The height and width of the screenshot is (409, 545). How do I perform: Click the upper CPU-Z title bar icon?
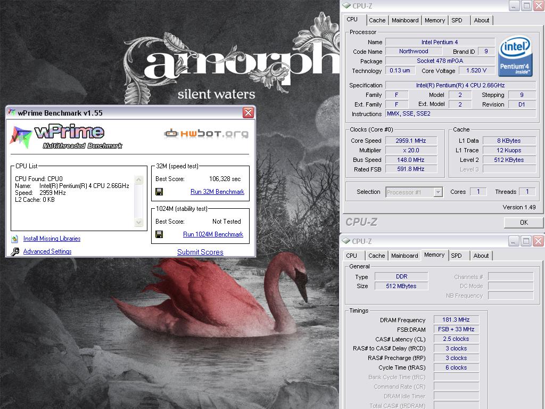coord(346,5)
